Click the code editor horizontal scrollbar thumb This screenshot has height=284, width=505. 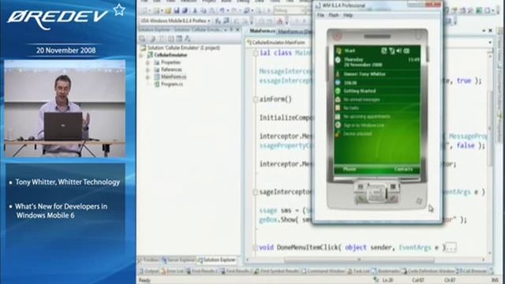click(358, 260)
